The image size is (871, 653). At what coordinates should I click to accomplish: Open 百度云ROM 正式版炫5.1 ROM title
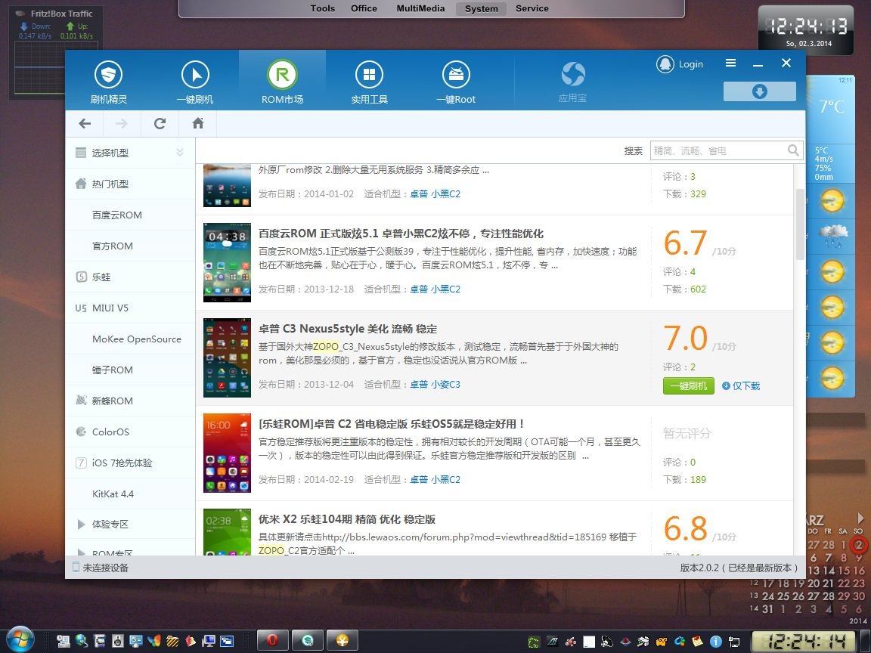pyautogui.click(x=401, y=234)
